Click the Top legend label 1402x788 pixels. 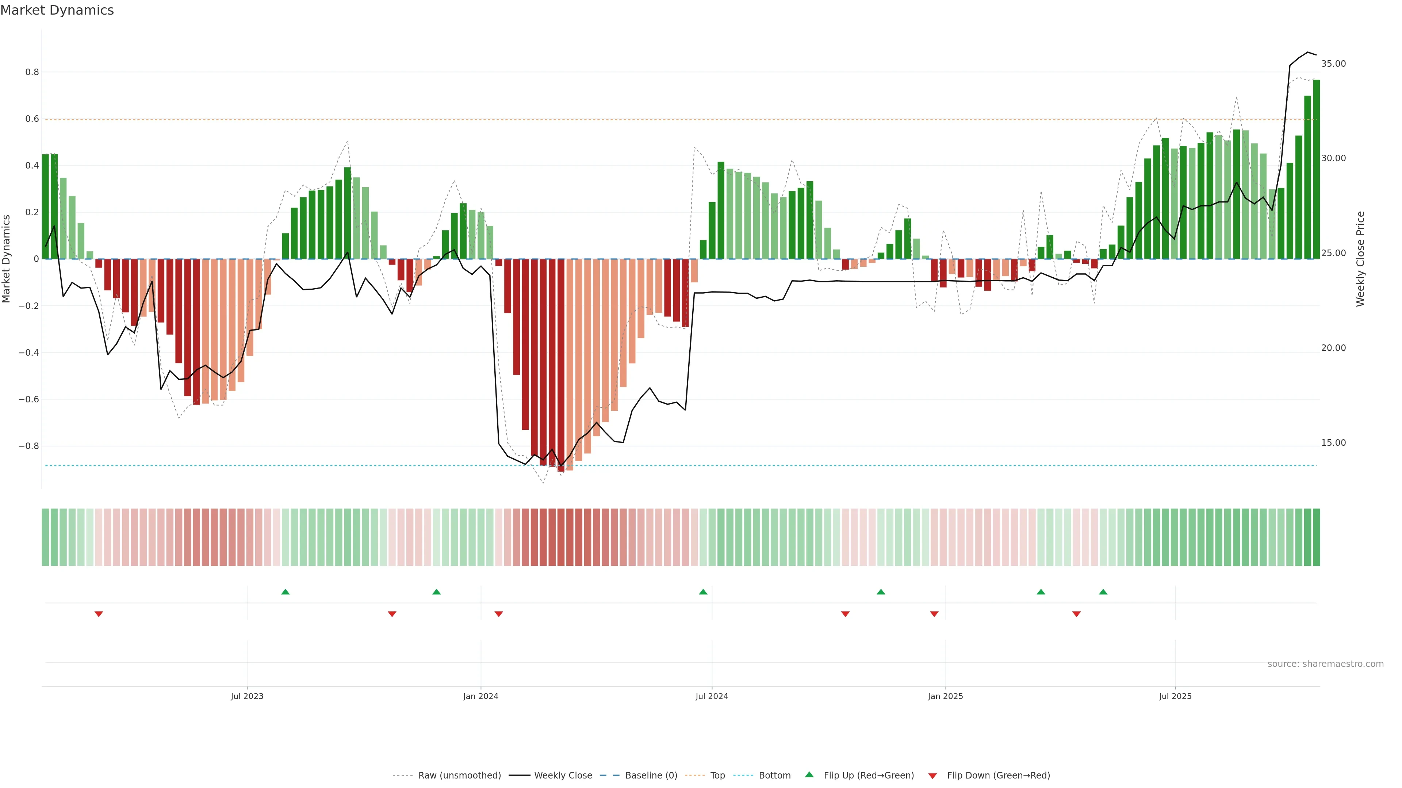(x=717, y=776)
